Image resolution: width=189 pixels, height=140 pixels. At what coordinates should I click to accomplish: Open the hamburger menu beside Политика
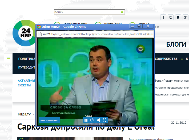point(8,58)
